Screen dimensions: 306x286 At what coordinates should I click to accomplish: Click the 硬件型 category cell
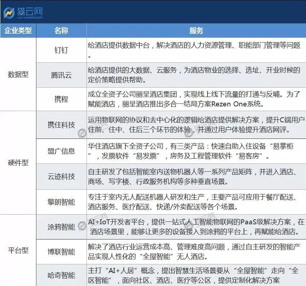pos(18,163)
